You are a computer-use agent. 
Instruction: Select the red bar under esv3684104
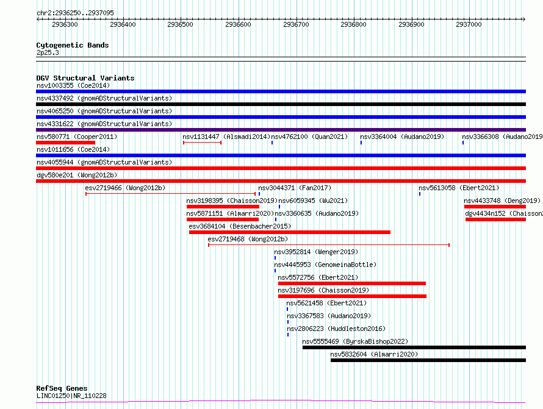pyautogui.click(x=290, y=232)
